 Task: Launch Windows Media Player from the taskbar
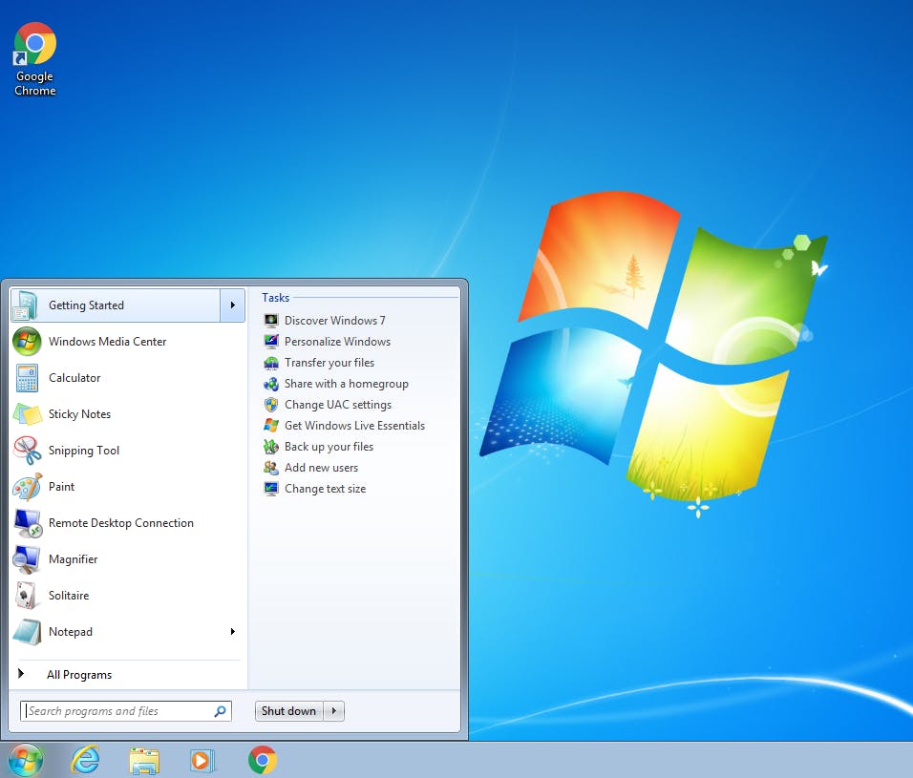tap(202, 760)
